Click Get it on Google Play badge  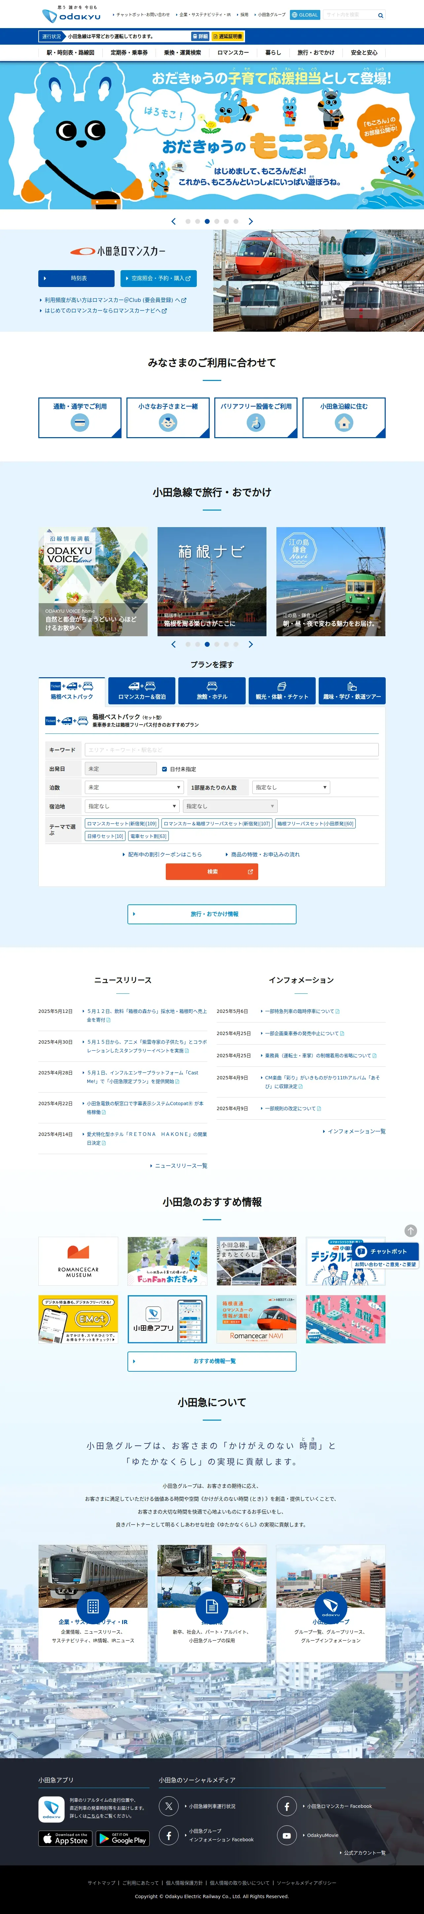click(x=123, y=1838)
